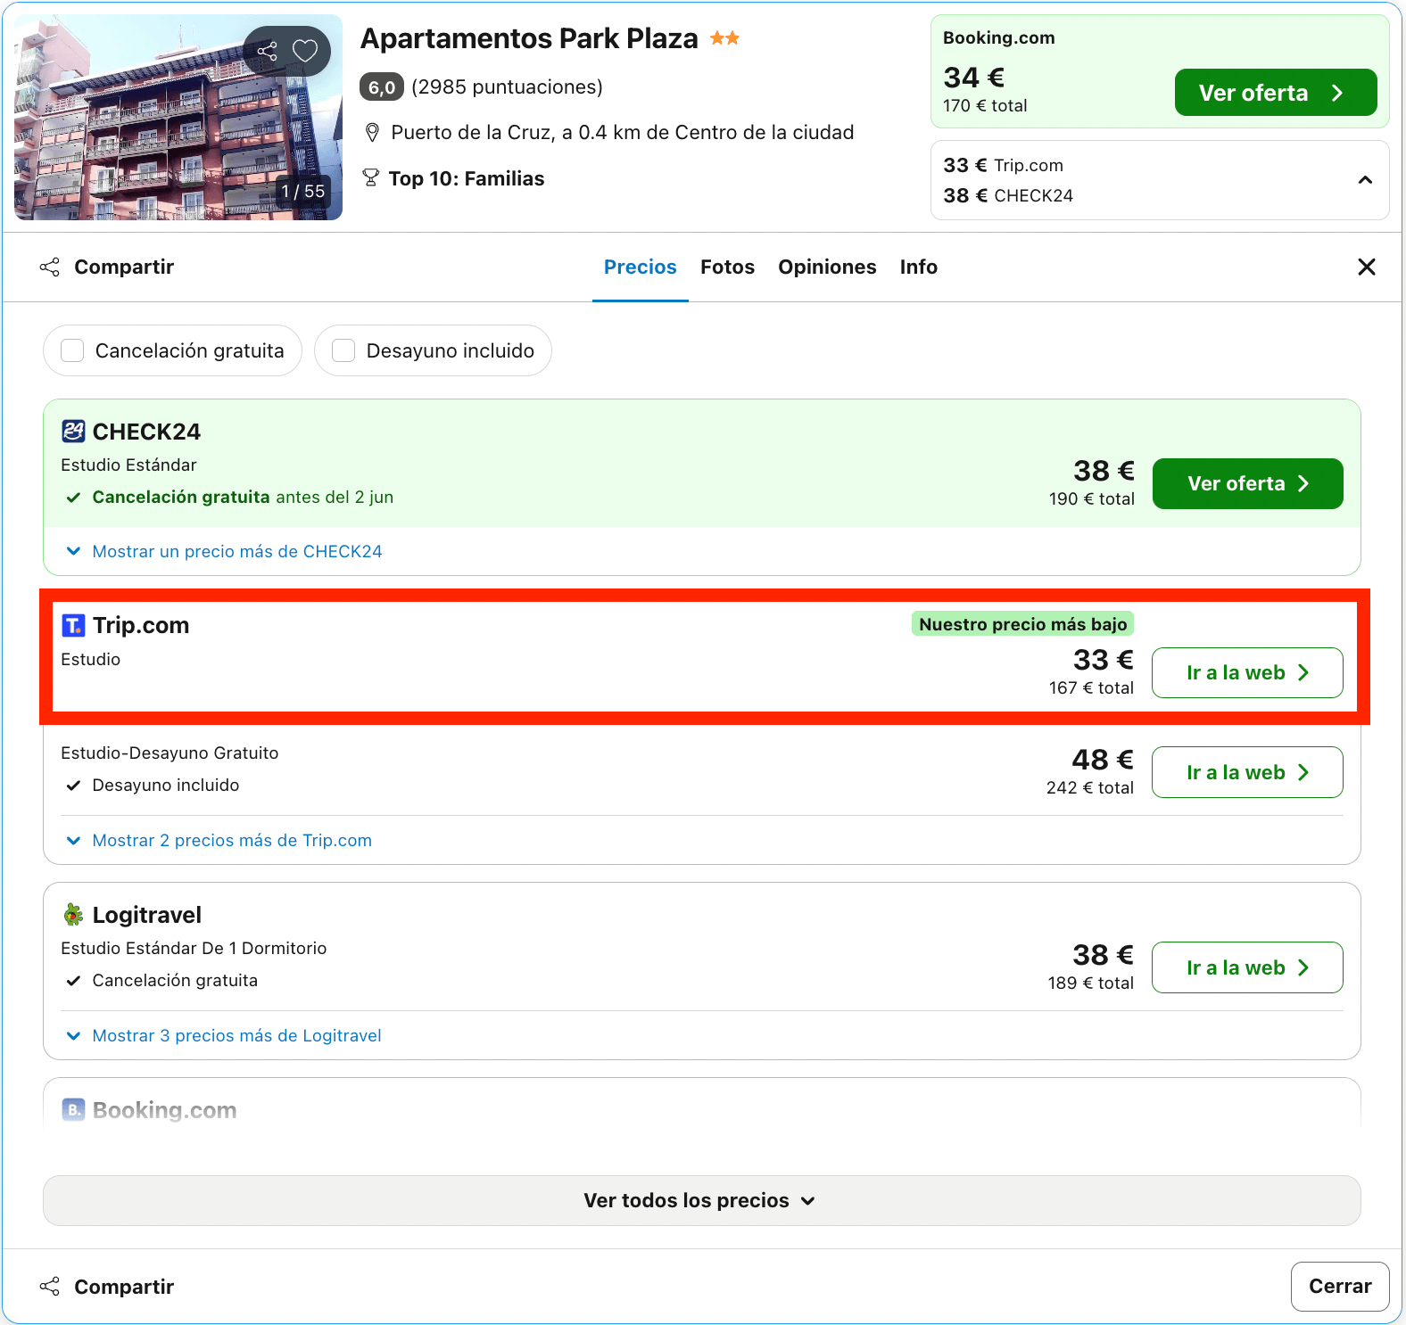Click the Apartamentos Park Plaza title
The image size is (1406, 1325).
[x=529, y=38]
